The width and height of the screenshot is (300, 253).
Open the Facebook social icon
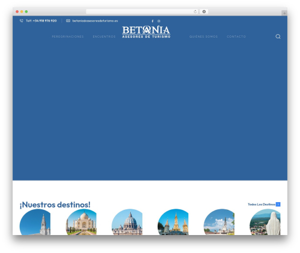[152, 21]
